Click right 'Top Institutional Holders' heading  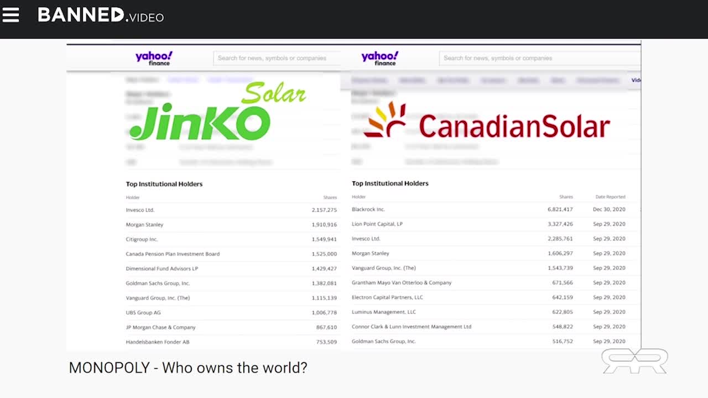[390, 184]
